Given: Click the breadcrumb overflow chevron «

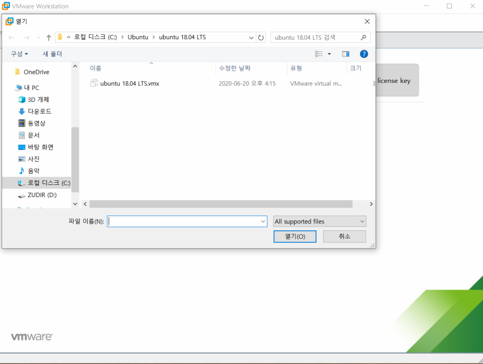Looking at the screenshot, I should [x=68, y=38].
